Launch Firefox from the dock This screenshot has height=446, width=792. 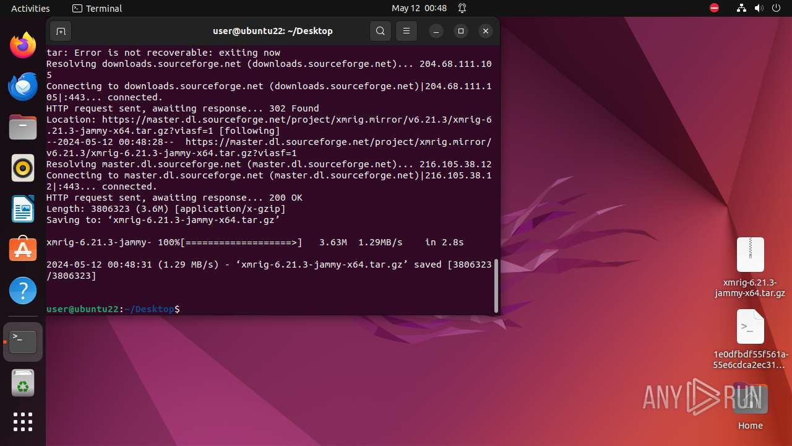[23, 45]
